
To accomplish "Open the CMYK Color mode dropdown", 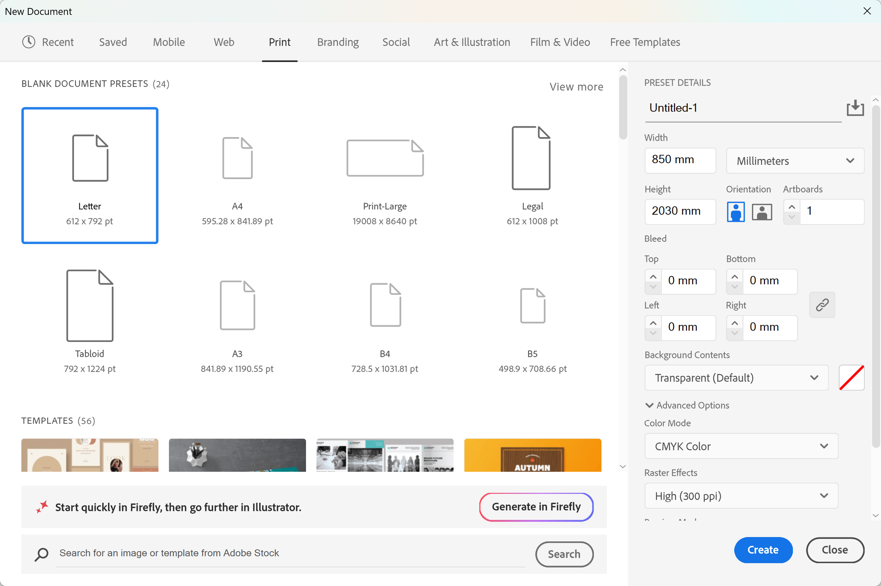I will (x=741, y=446).
